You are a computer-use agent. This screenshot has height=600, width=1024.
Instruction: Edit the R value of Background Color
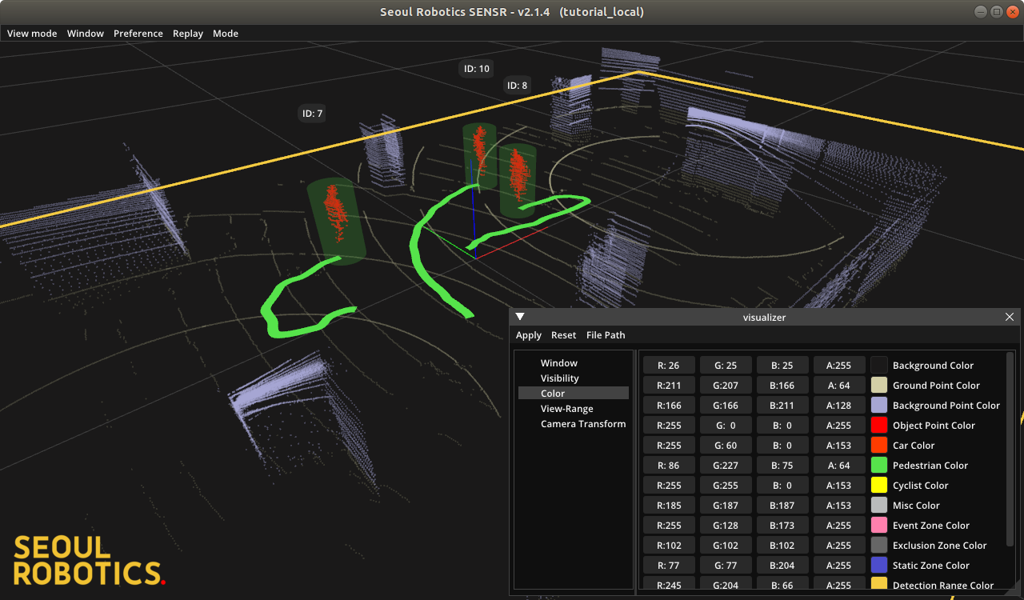(x=668, y=365)
